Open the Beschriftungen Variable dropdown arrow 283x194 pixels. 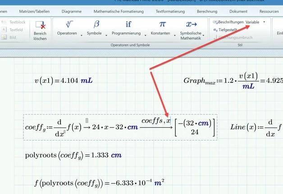[x=264, y=22]
